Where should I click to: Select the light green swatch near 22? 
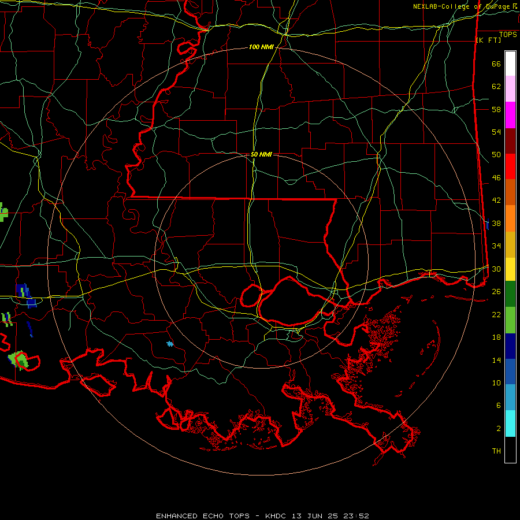pos(510,320)
